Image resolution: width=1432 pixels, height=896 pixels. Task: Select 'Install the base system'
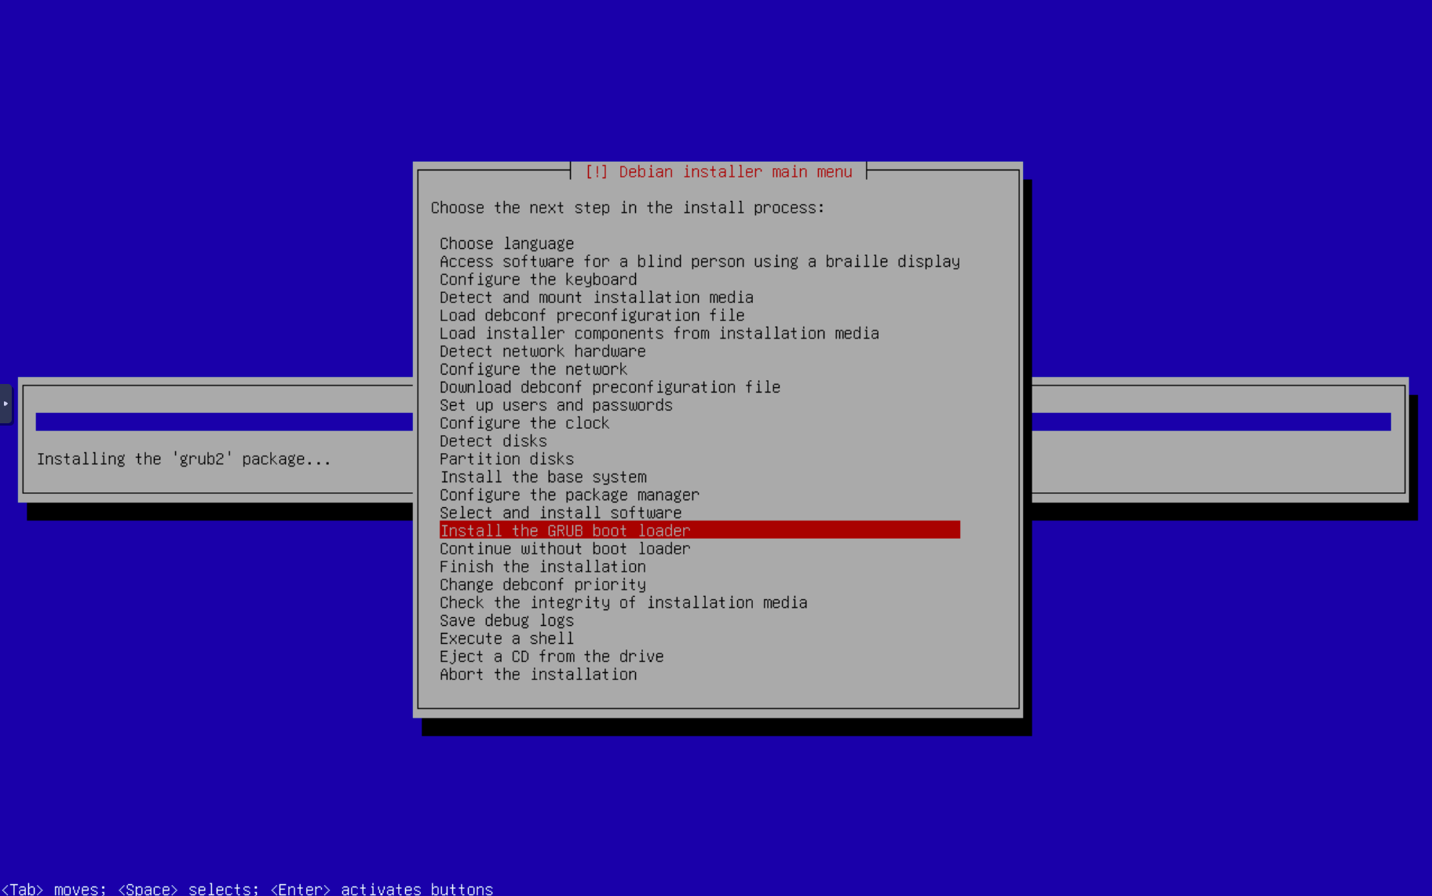click(x=542, y=477)
